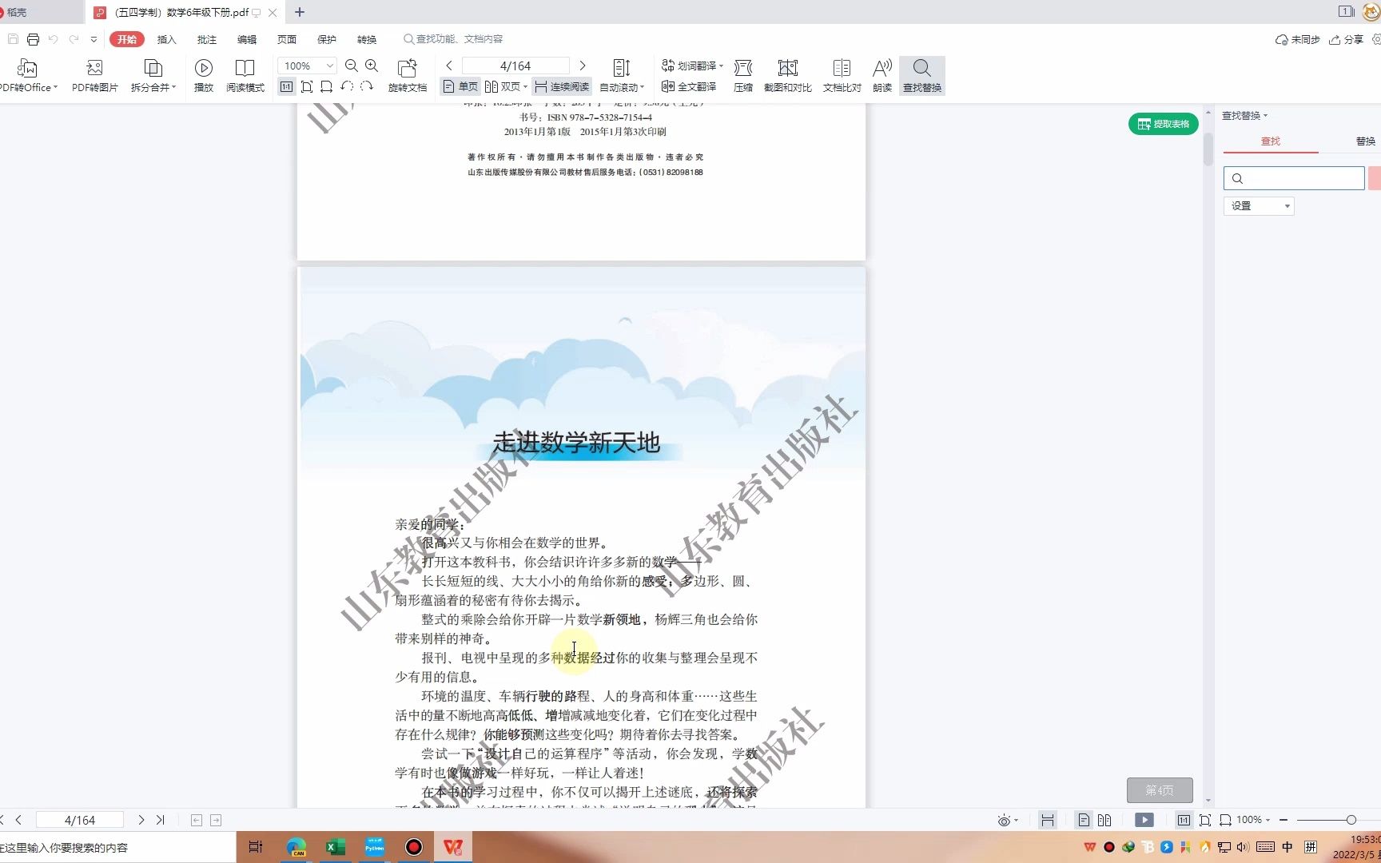The height and width of the screenshot is (863, 1381).
Task: Click the Start (开始) tab button
Action: [127, 39]
